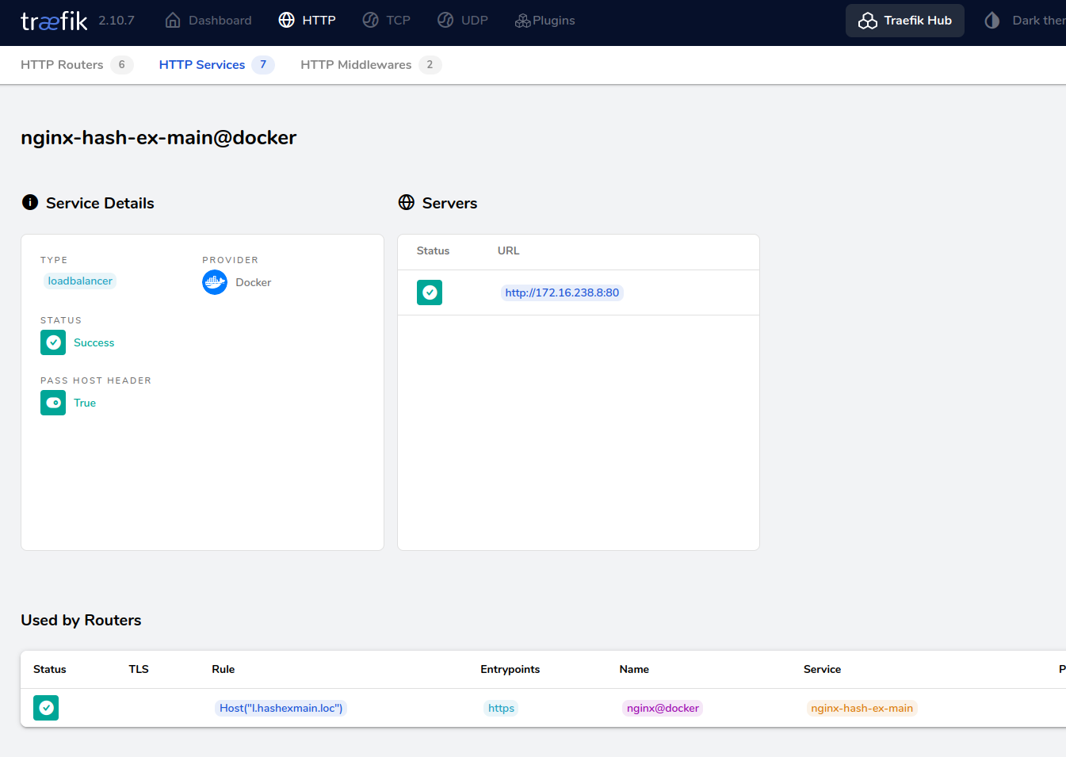
Task: Click the Plugins icon in navbar
Action: tap(523, 21)
